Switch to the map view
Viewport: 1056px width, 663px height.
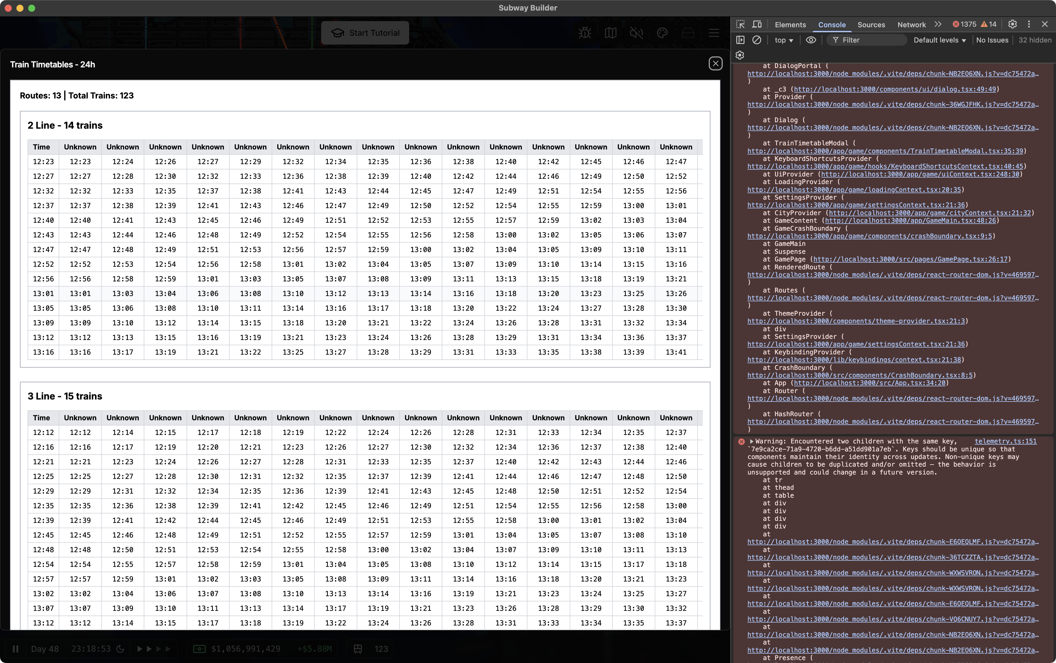coord(610,33)
